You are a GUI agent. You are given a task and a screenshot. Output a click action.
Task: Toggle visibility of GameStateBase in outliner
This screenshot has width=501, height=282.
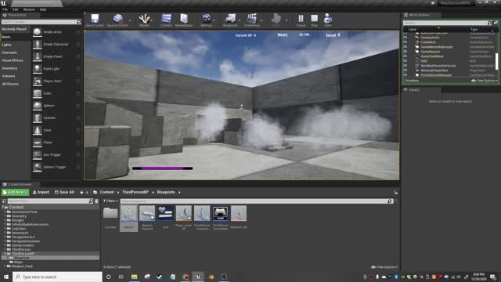[x=405, y=56]
